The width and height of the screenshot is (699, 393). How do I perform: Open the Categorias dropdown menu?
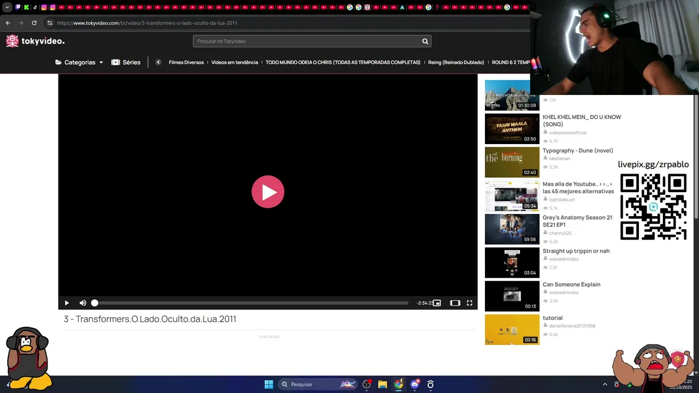coord(79,62)
